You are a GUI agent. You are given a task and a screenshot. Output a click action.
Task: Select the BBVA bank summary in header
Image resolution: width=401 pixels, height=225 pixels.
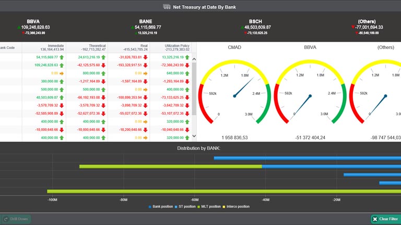click(x=33, y=27)
